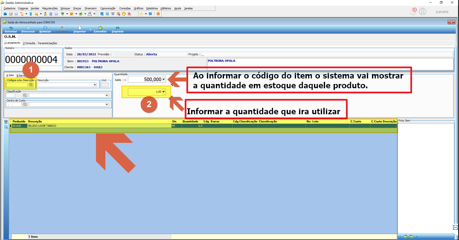Expand the Classificação dropdown arrow
Image resolution: width=459 pixels, height=240 pixels.
tap(107, 95)
